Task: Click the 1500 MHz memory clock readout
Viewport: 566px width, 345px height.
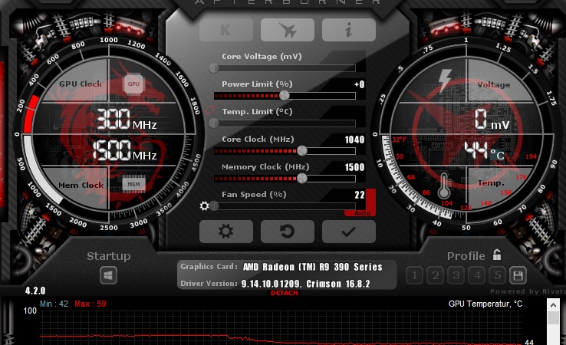Action: pyautogui.click(x=124, y=150)
